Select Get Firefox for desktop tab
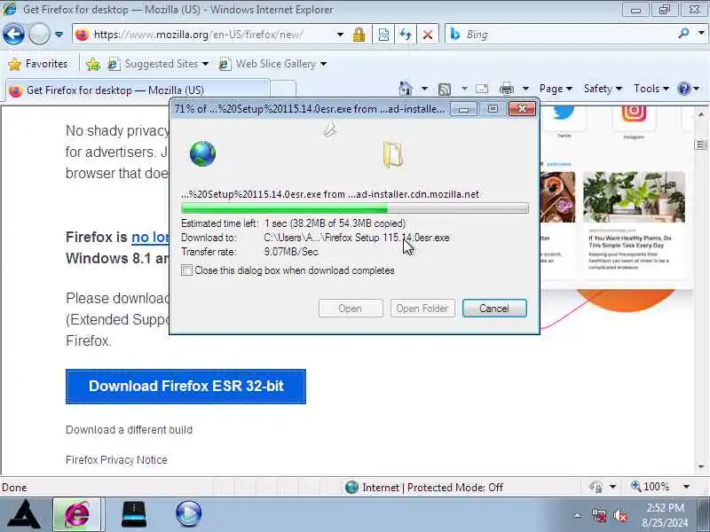This screenshot has width=710, height=532. click(x=138, y=90)
